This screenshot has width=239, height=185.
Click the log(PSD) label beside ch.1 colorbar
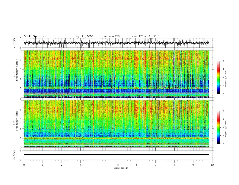pos(226,79)
